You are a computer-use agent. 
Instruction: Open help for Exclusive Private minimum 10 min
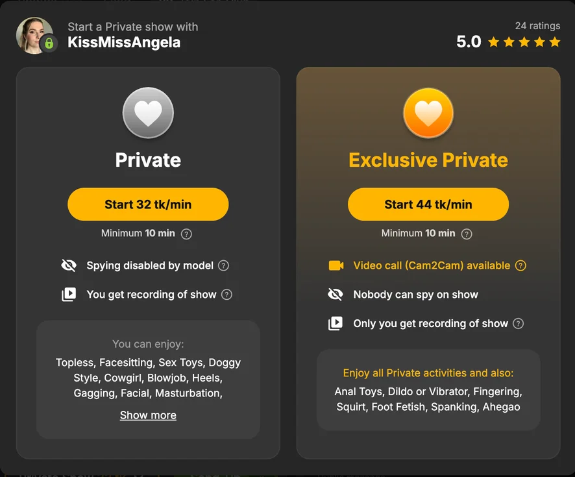(x=467, y=234)
